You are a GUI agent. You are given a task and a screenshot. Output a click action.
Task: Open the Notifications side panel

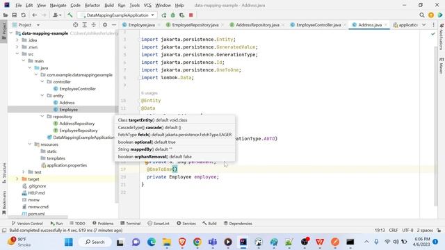coord(442,37)
